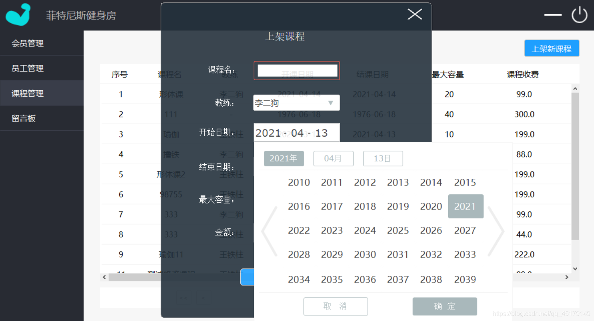The width and height of the screenshot is (594, 321).
Task: Select year 2029
Action: click(x=332, y=254)
